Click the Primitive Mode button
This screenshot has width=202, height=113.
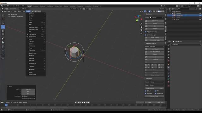coord(154,96)
